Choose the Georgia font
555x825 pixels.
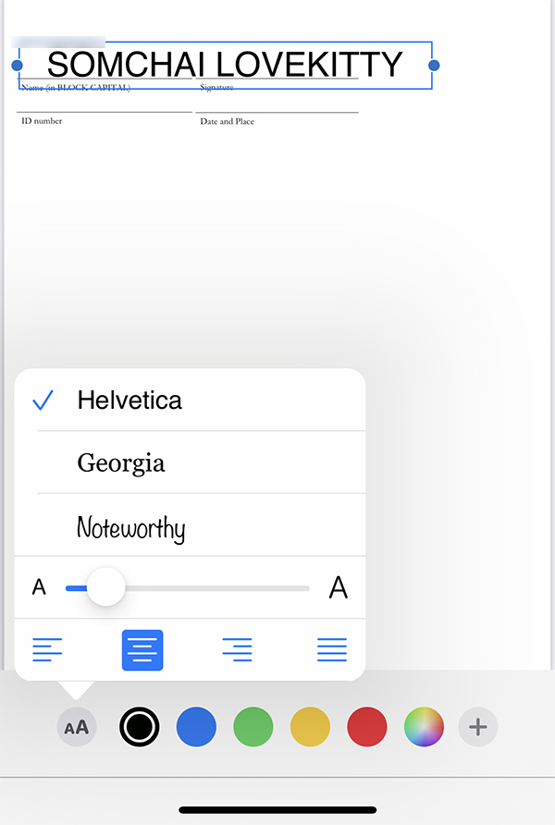coord(121,462)
